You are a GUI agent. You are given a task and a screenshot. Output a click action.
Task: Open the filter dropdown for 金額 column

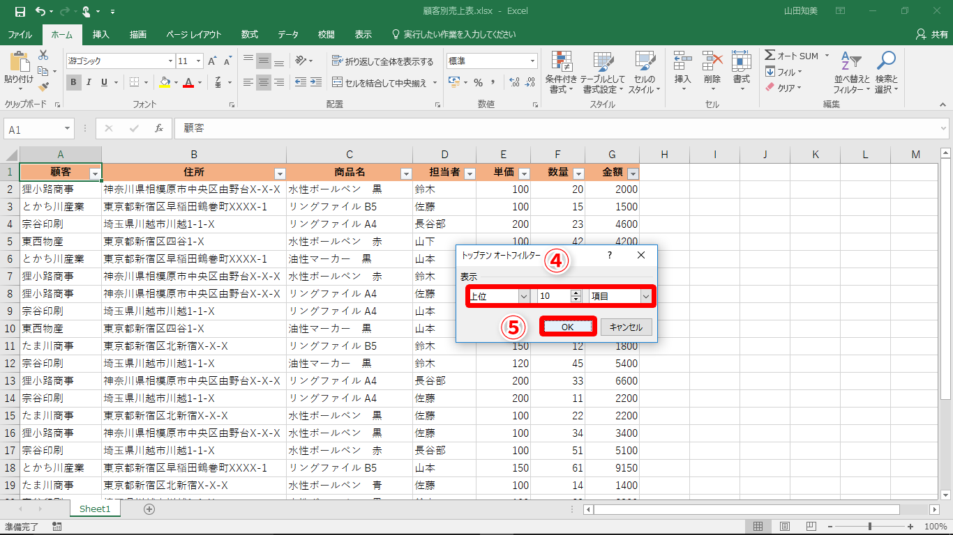pyautogui.click(x=633, y=173)
